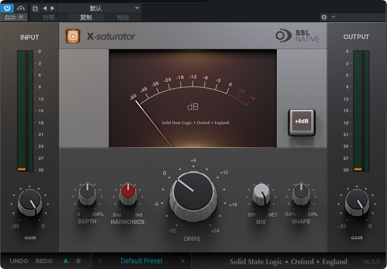Click the -12 DRIVE scale label
387x269 pixels.
[172, 231]
